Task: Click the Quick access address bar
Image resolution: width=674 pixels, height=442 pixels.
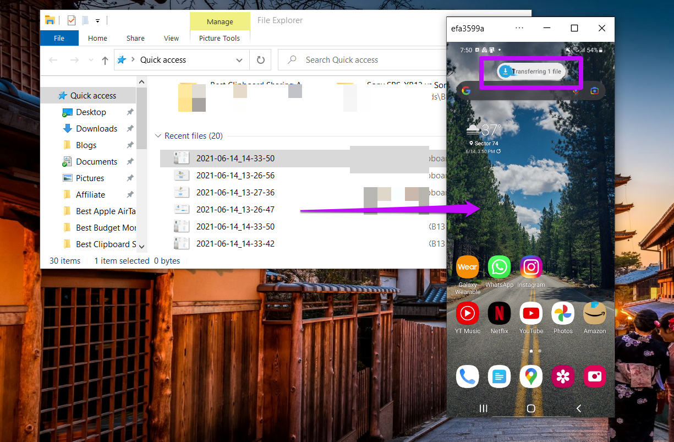Action: 182,60
